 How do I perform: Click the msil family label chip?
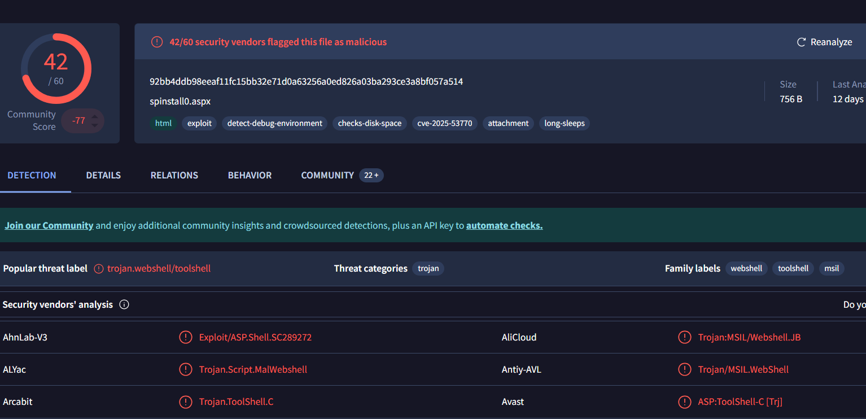(832, 268)
